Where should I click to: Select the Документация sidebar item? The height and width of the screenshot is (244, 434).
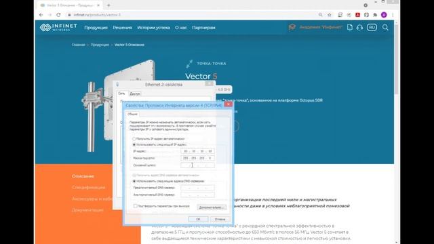click(x=87, y=210)
